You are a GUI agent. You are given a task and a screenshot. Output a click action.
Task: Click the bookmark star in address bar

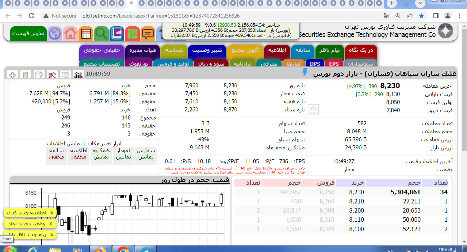(421, 16)
